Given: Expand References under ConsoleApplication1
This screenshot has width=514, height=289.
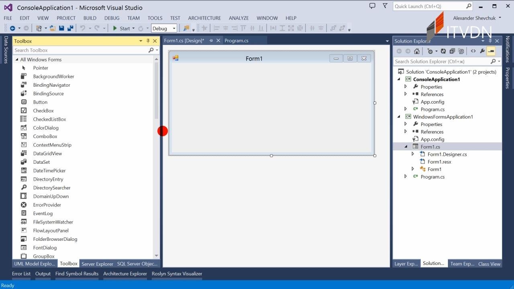Looking at the screenshot, I should [x=406, y=94].
